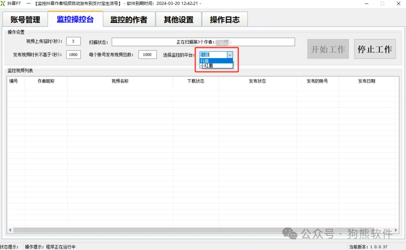Click the horizontal scrollbar right arrow

[x=395, y=230]
